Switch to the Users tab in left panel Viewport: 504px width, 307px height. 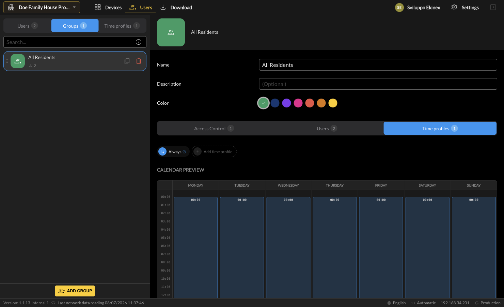pyautogui.click(x=27, y=26)
